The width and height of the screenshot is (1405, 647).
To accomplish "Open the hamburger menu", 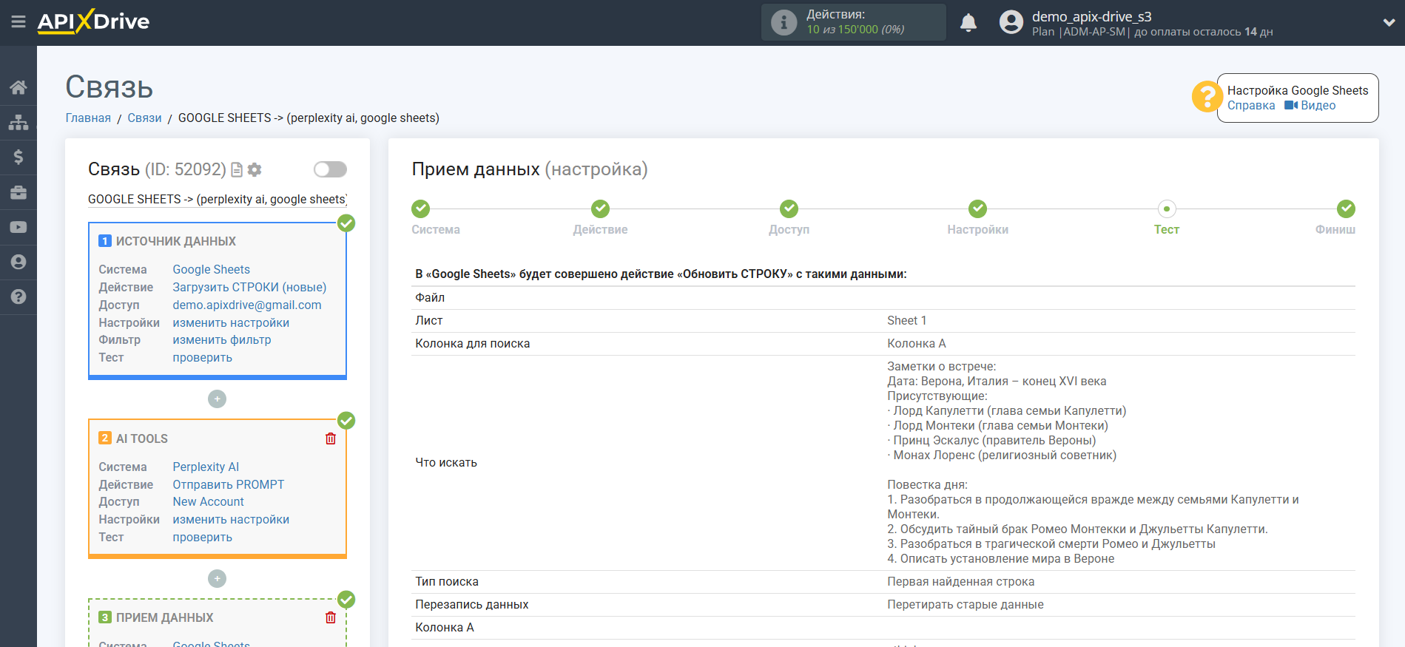I will [18, 22].
